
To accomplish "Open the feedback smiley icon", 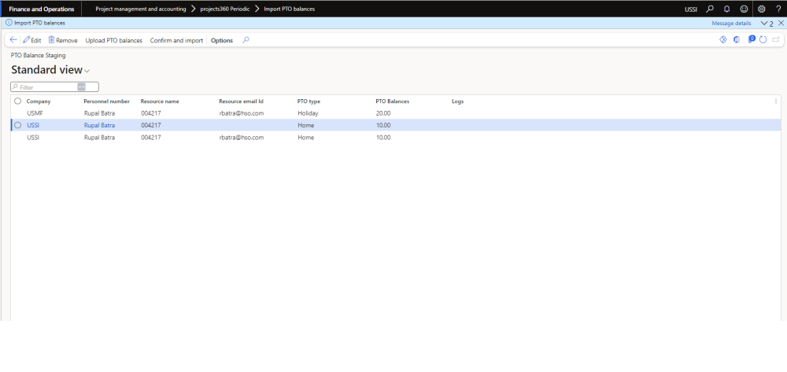I will pyautogui.click(x=744, y=9).
